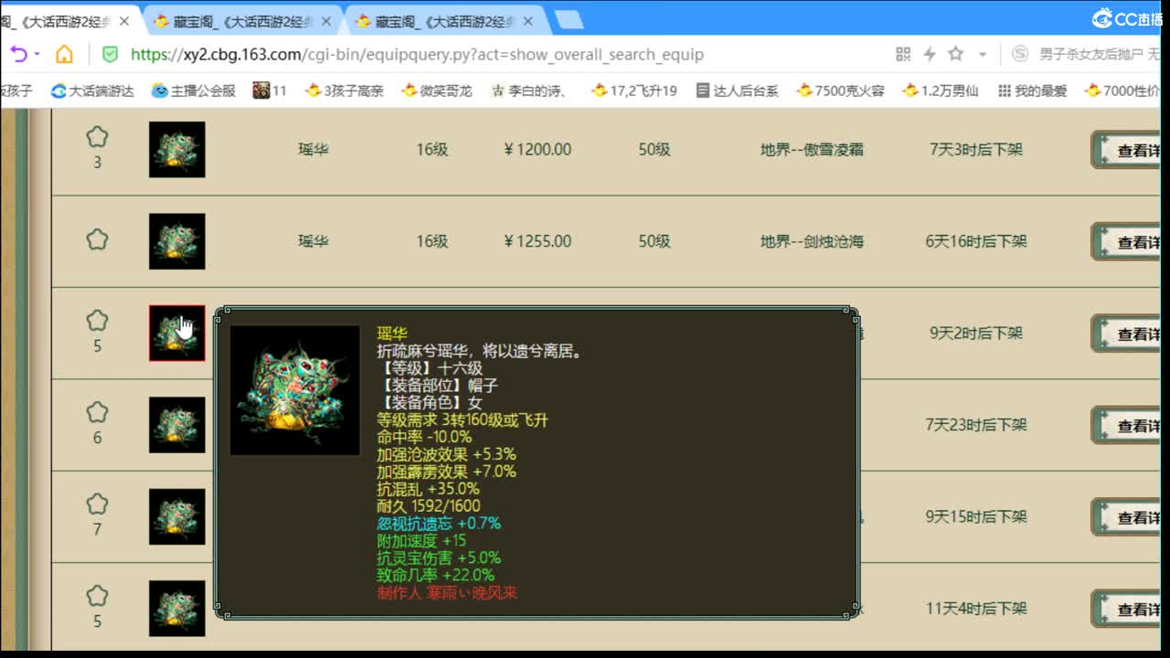Switch to the last 藏宝阁 browser tab
This screenshot has height=658, width=1170.
pos(446,20)
